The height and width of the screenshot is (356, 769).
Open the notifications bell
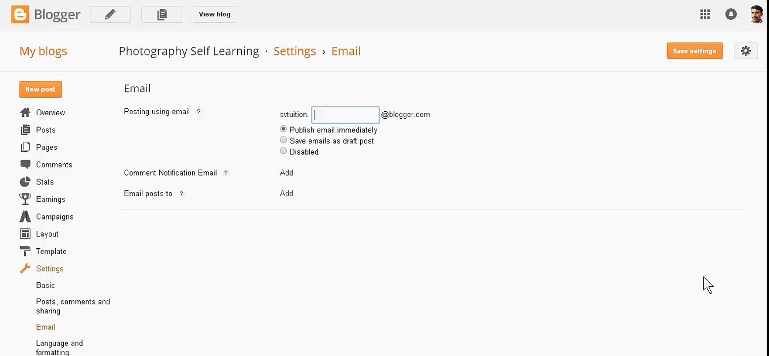pos(730,14)
